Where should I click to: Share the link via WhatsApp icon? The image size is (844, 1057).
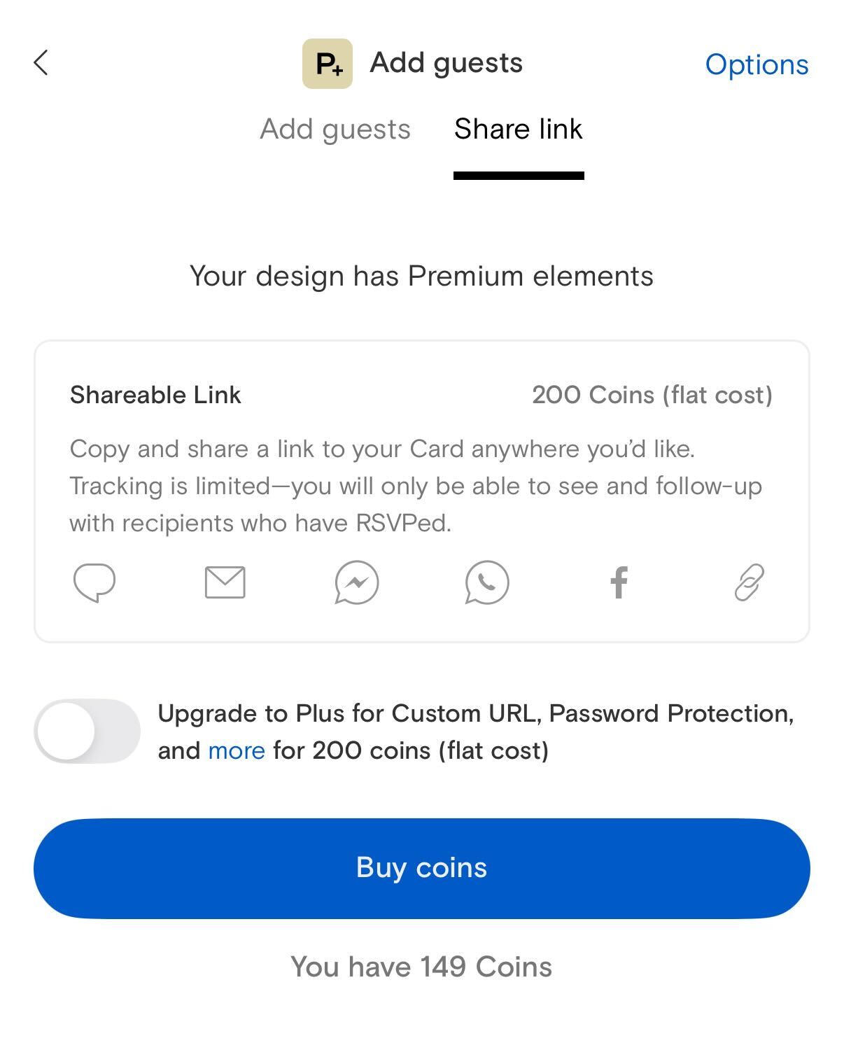tap(487, 582)
